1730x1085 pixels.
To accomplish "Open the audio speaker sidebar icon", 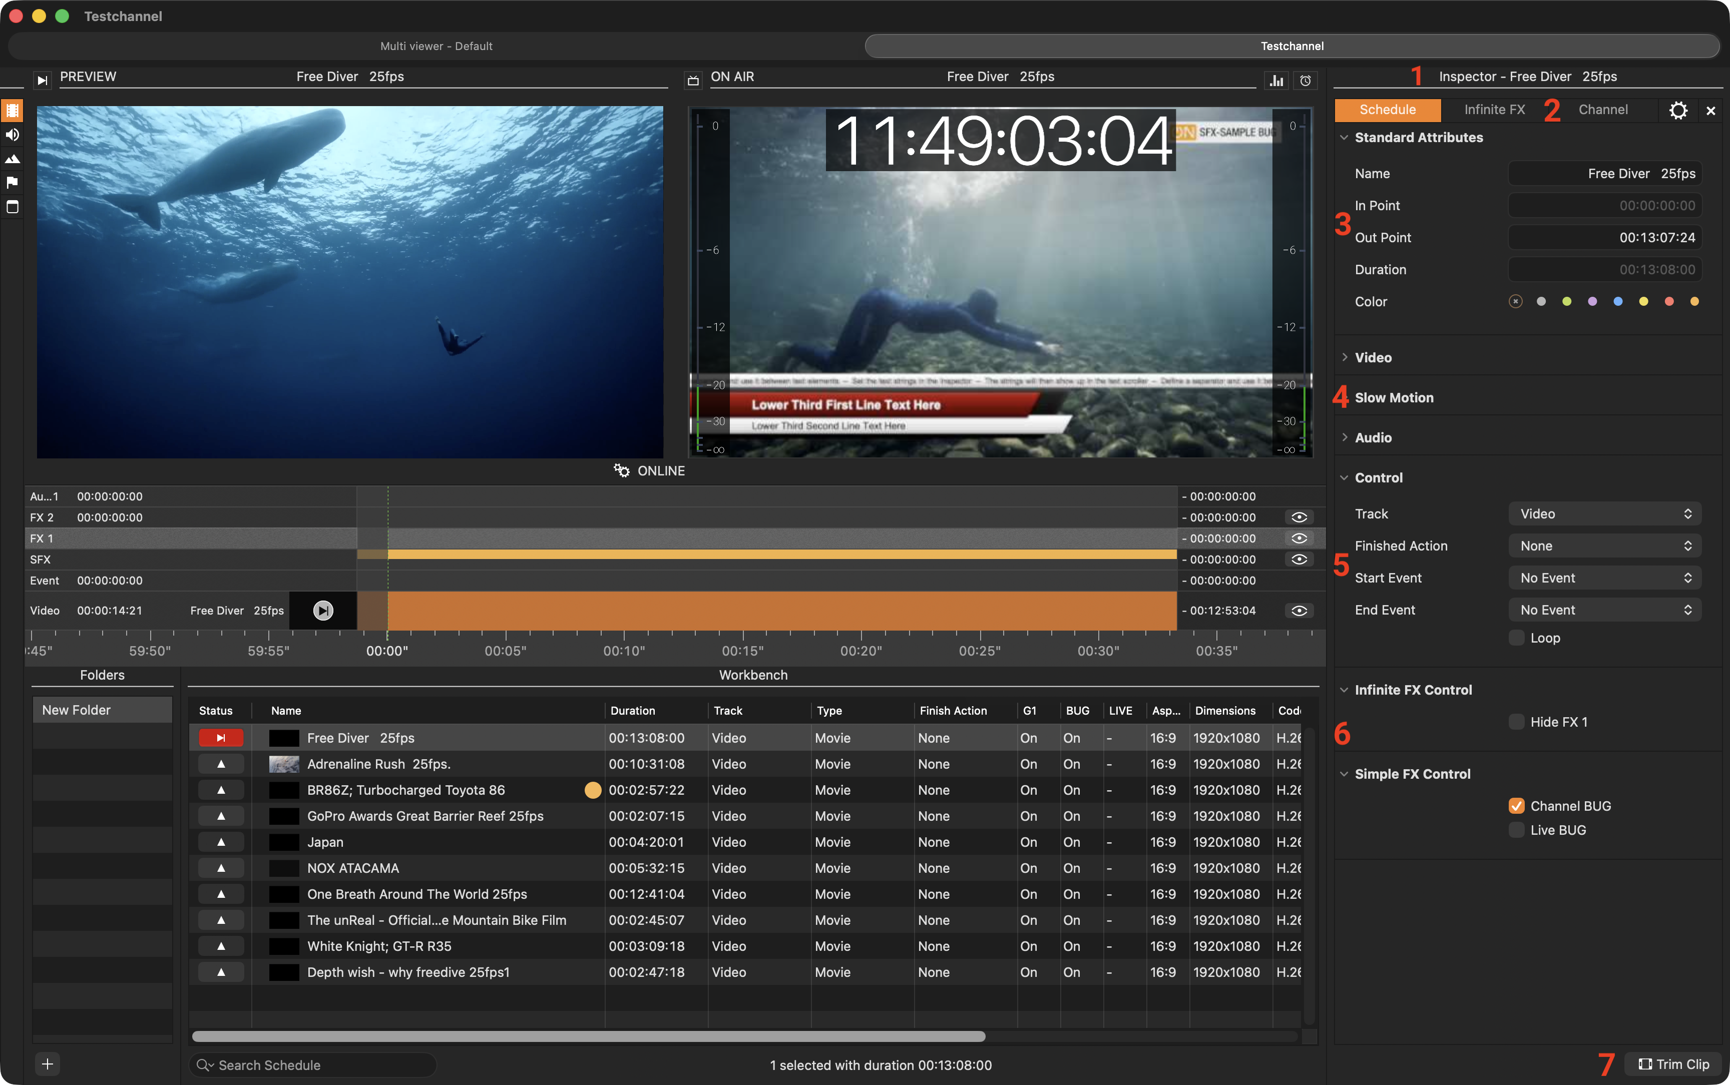I will (x=12, y=134).
